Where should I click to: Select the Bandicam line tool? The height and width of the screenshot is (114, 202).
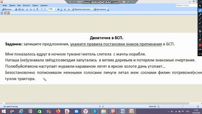click(x=200, y=19)
